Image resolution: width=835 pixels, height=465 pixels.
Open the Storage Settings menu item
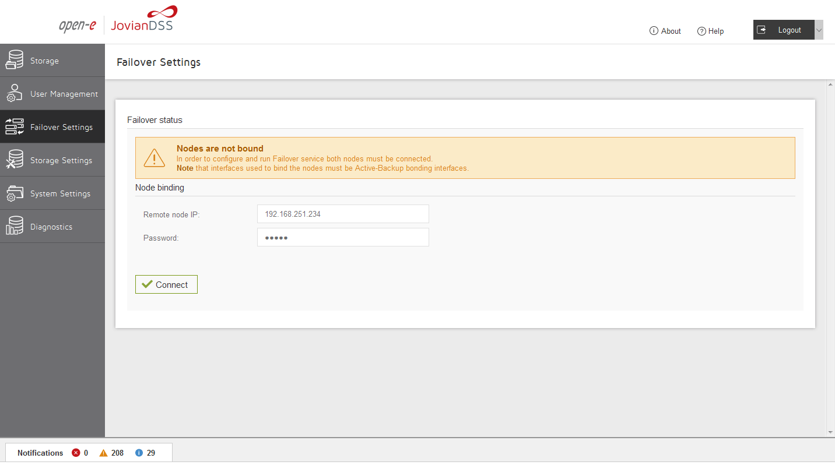(61, 160)
